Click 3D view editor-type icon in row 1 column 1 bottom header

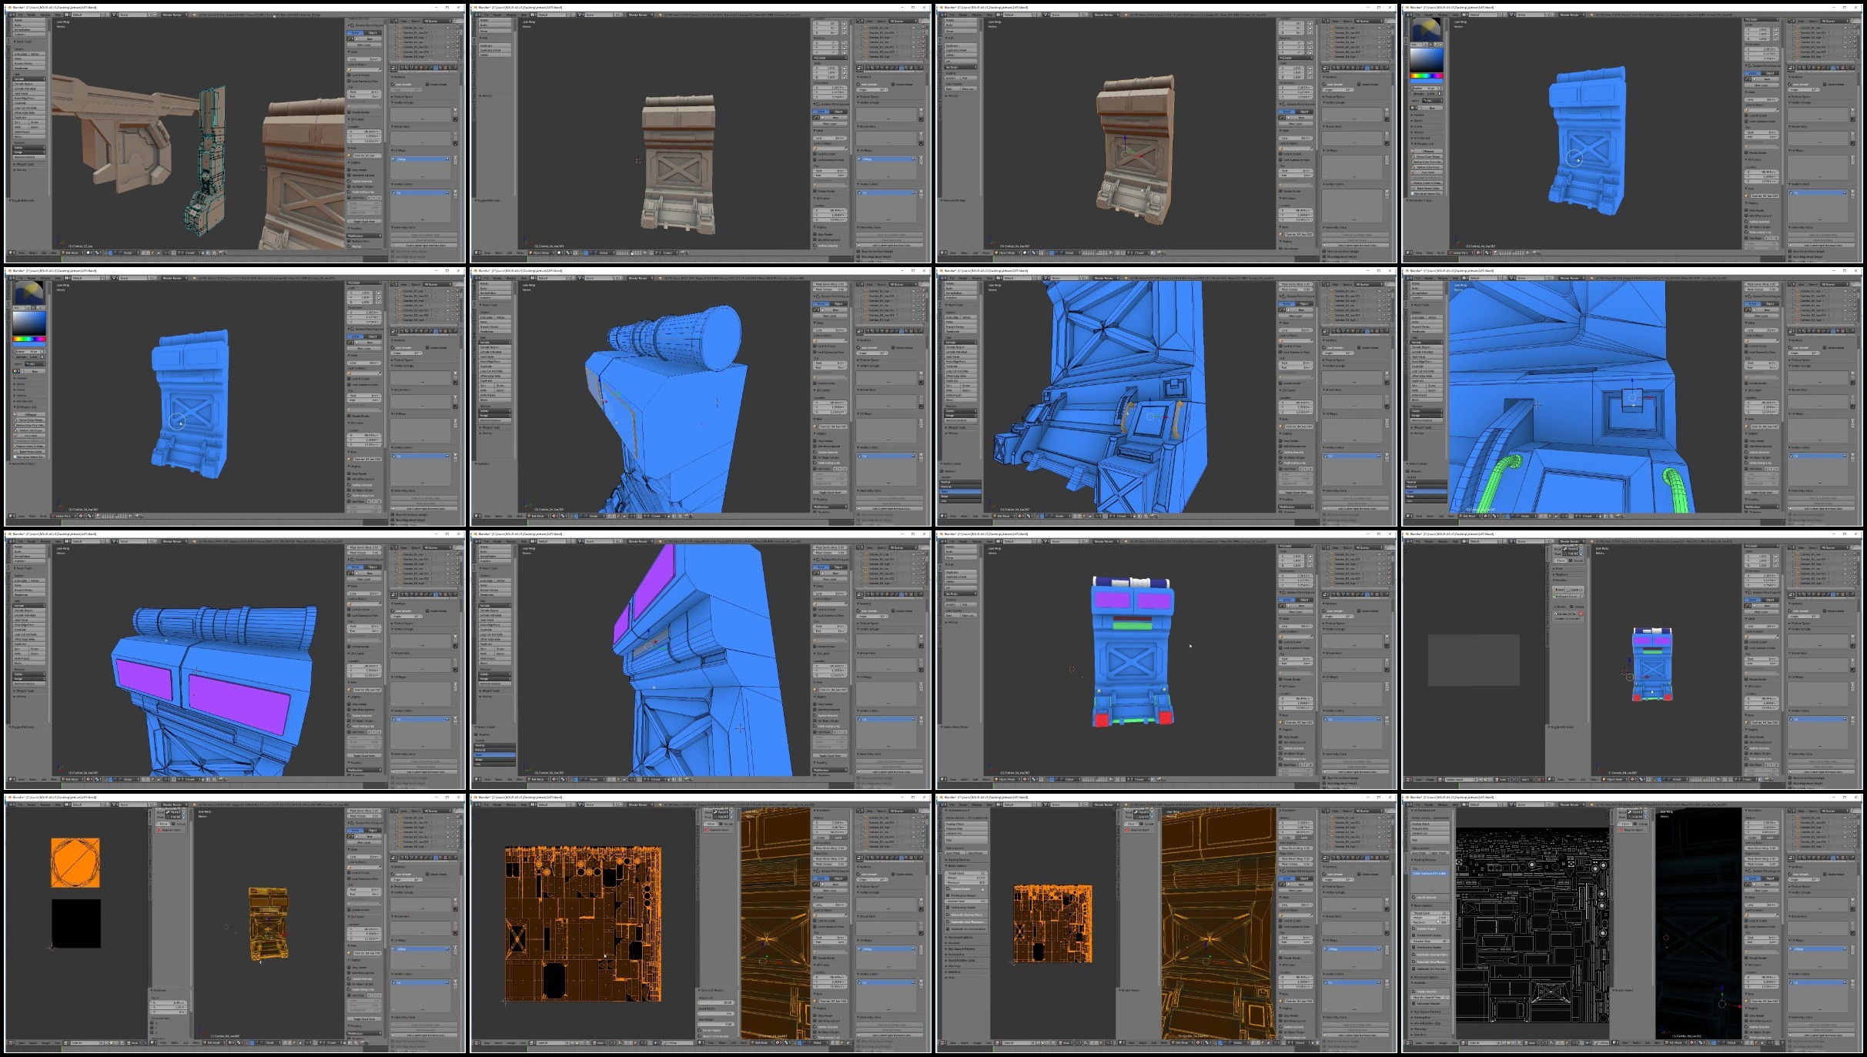pyautogui.click(x=12, y=253)
